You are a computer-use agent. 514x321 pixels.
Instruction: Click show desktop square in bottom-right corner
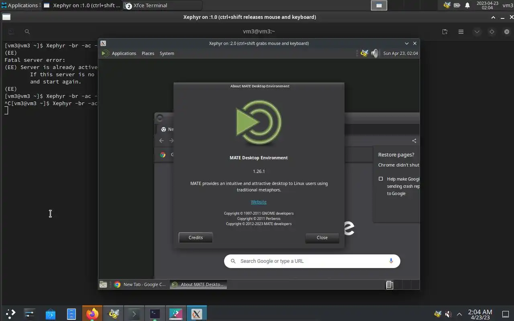tap(506, 314)
